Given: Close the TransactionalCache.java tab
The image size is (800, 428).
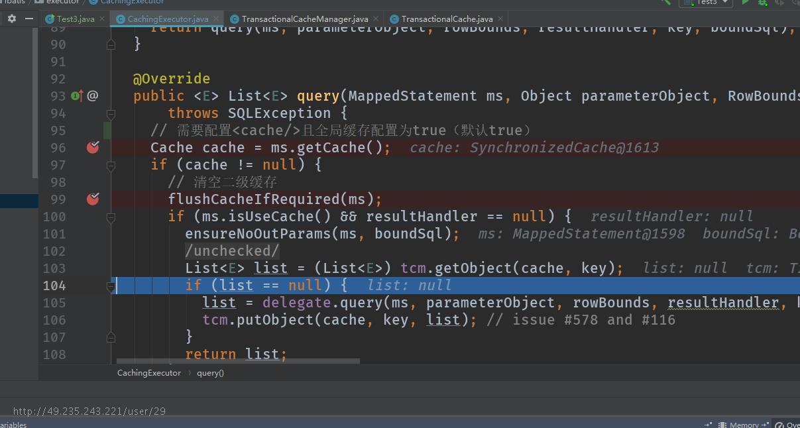Looking at the screenshot, I should pyautogui.click(x=500, y=19).
